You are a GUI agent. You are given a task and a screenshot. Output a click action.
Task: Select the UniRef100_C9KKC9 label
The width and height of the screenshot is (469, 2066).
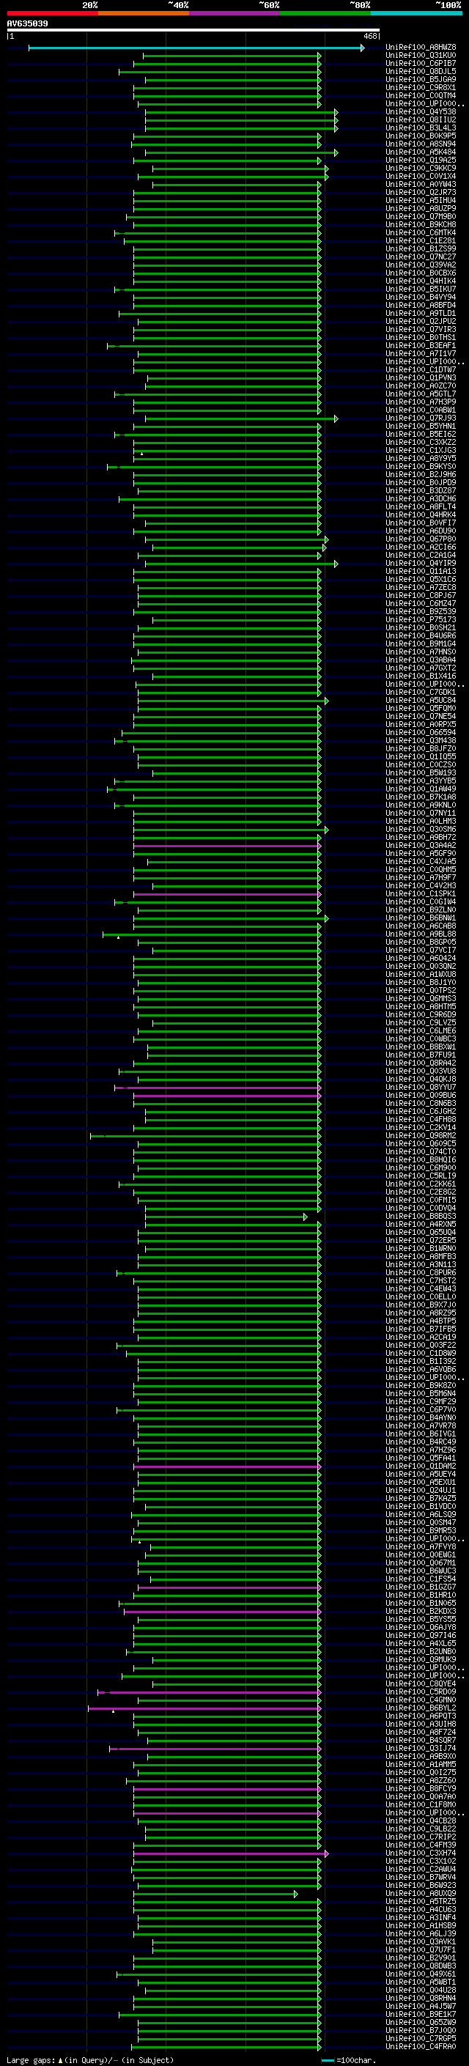(x=421, y=169)
